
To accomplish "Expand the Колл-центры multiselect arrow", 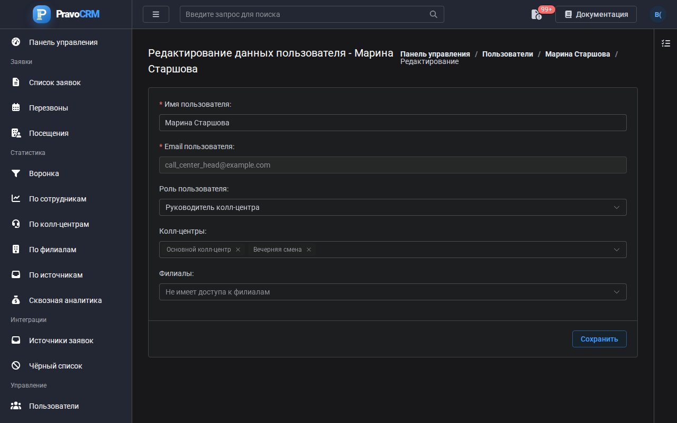I will tap(617, 250).
